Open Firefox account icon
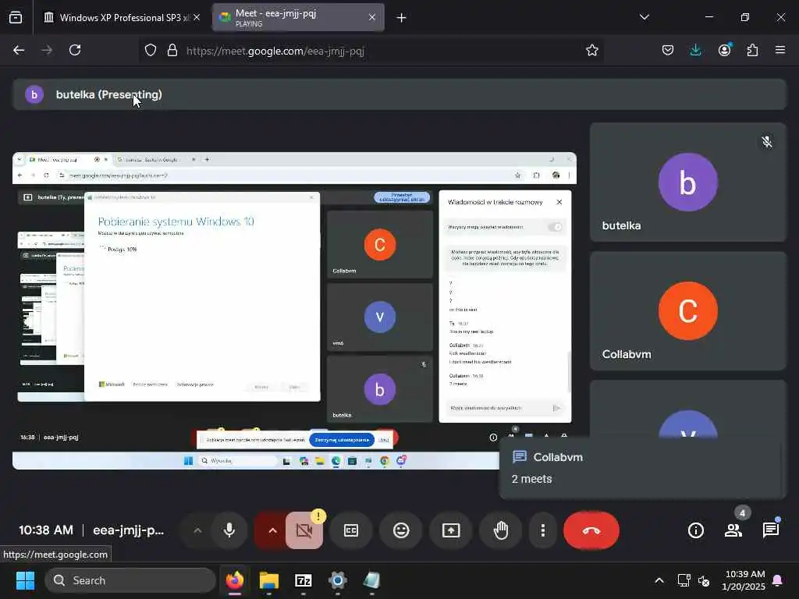This screenshot has width=799, height=599. pos(724,50)
